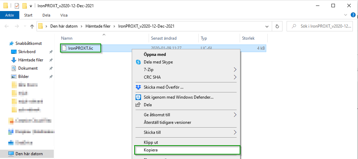Click the Windows Defender shield icon
Image resolution: width=358 pixels, height=159 pixels.
tap(138, 97)
